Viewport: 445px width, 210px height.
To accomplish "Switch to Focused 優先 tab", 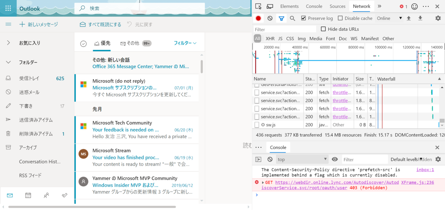I will pyautogui.click(x=102, y=43).
